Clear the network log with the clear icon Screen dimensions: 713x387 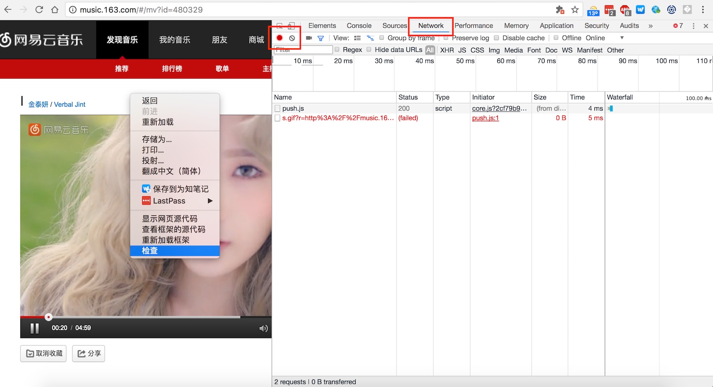[x=292, y=38]
